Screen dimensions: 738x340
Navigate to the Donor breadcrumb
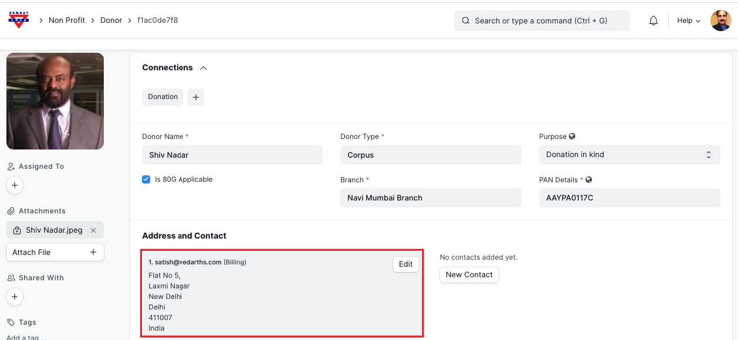(111, 21)
